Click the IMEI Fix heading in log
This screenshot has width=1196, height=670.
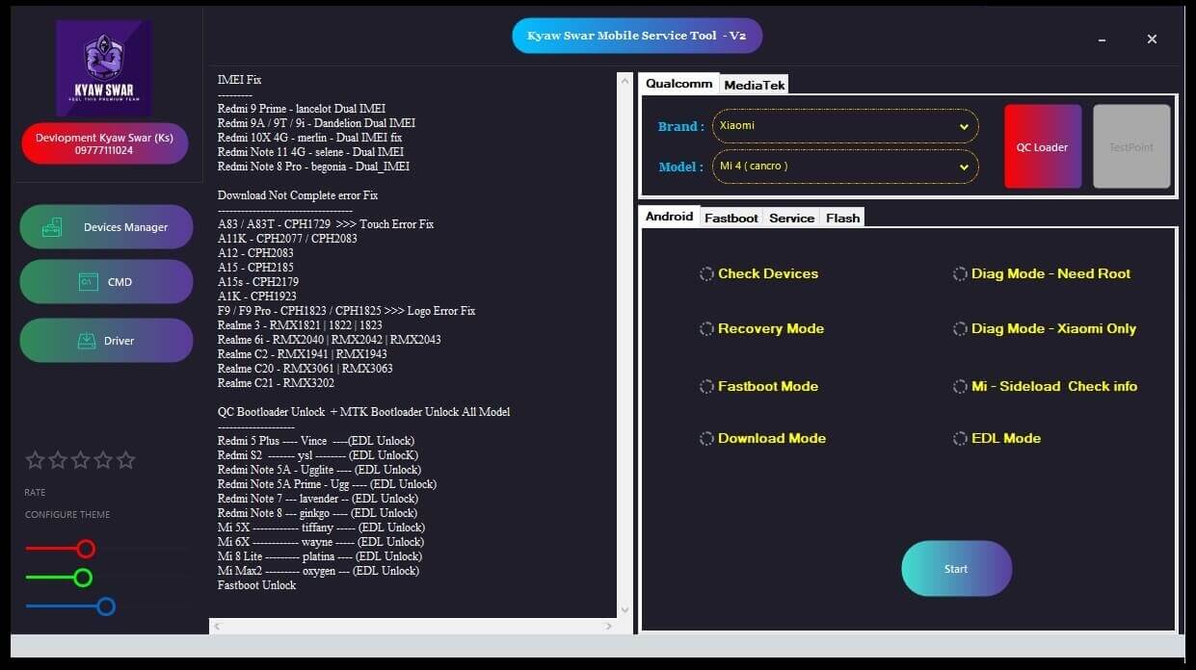pyautogui.click(x=239, y=80)
